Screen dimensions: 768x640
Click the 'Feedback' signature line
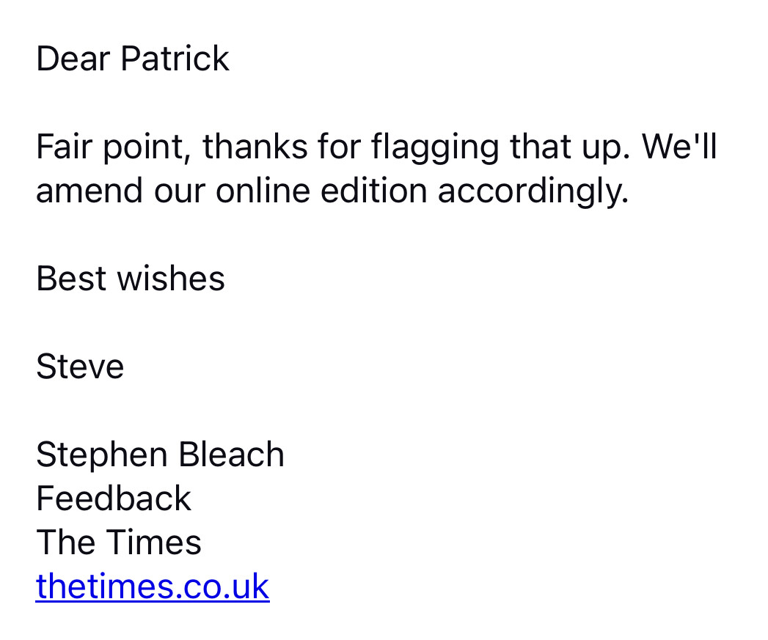[x=114, y=499]
